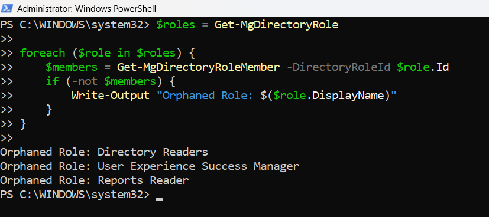Screen dimensions: 489x217
Task: Click the Get-MgDirectoryRole command on first line
Action: (276, 25)
